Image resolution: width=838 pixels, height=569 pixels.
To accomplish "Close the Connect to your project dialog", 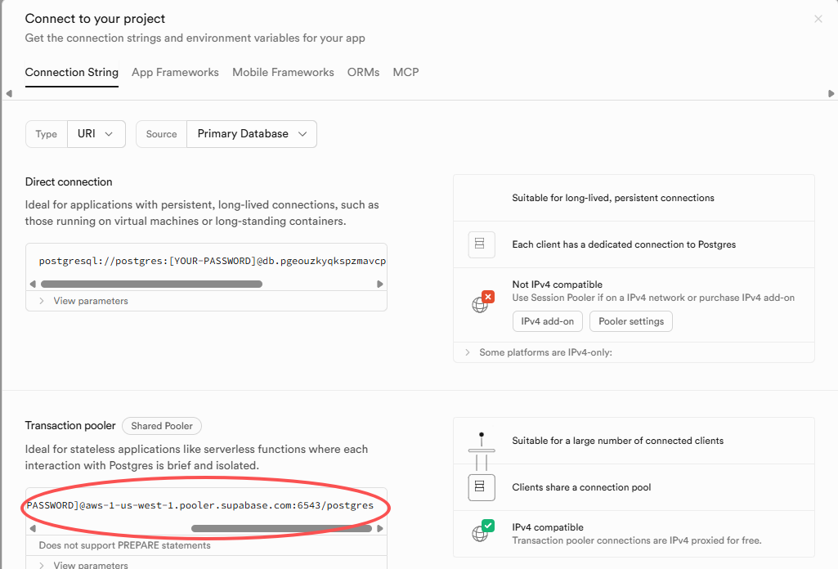I will point(818,19).
